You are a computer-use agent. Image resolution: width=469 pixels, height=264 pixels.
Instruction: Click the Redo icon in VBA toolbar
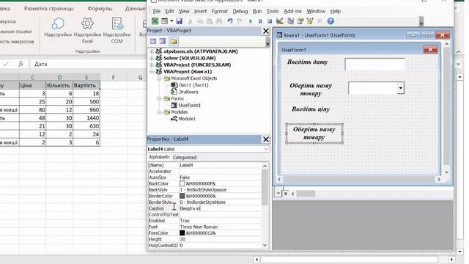click(240, 21)
